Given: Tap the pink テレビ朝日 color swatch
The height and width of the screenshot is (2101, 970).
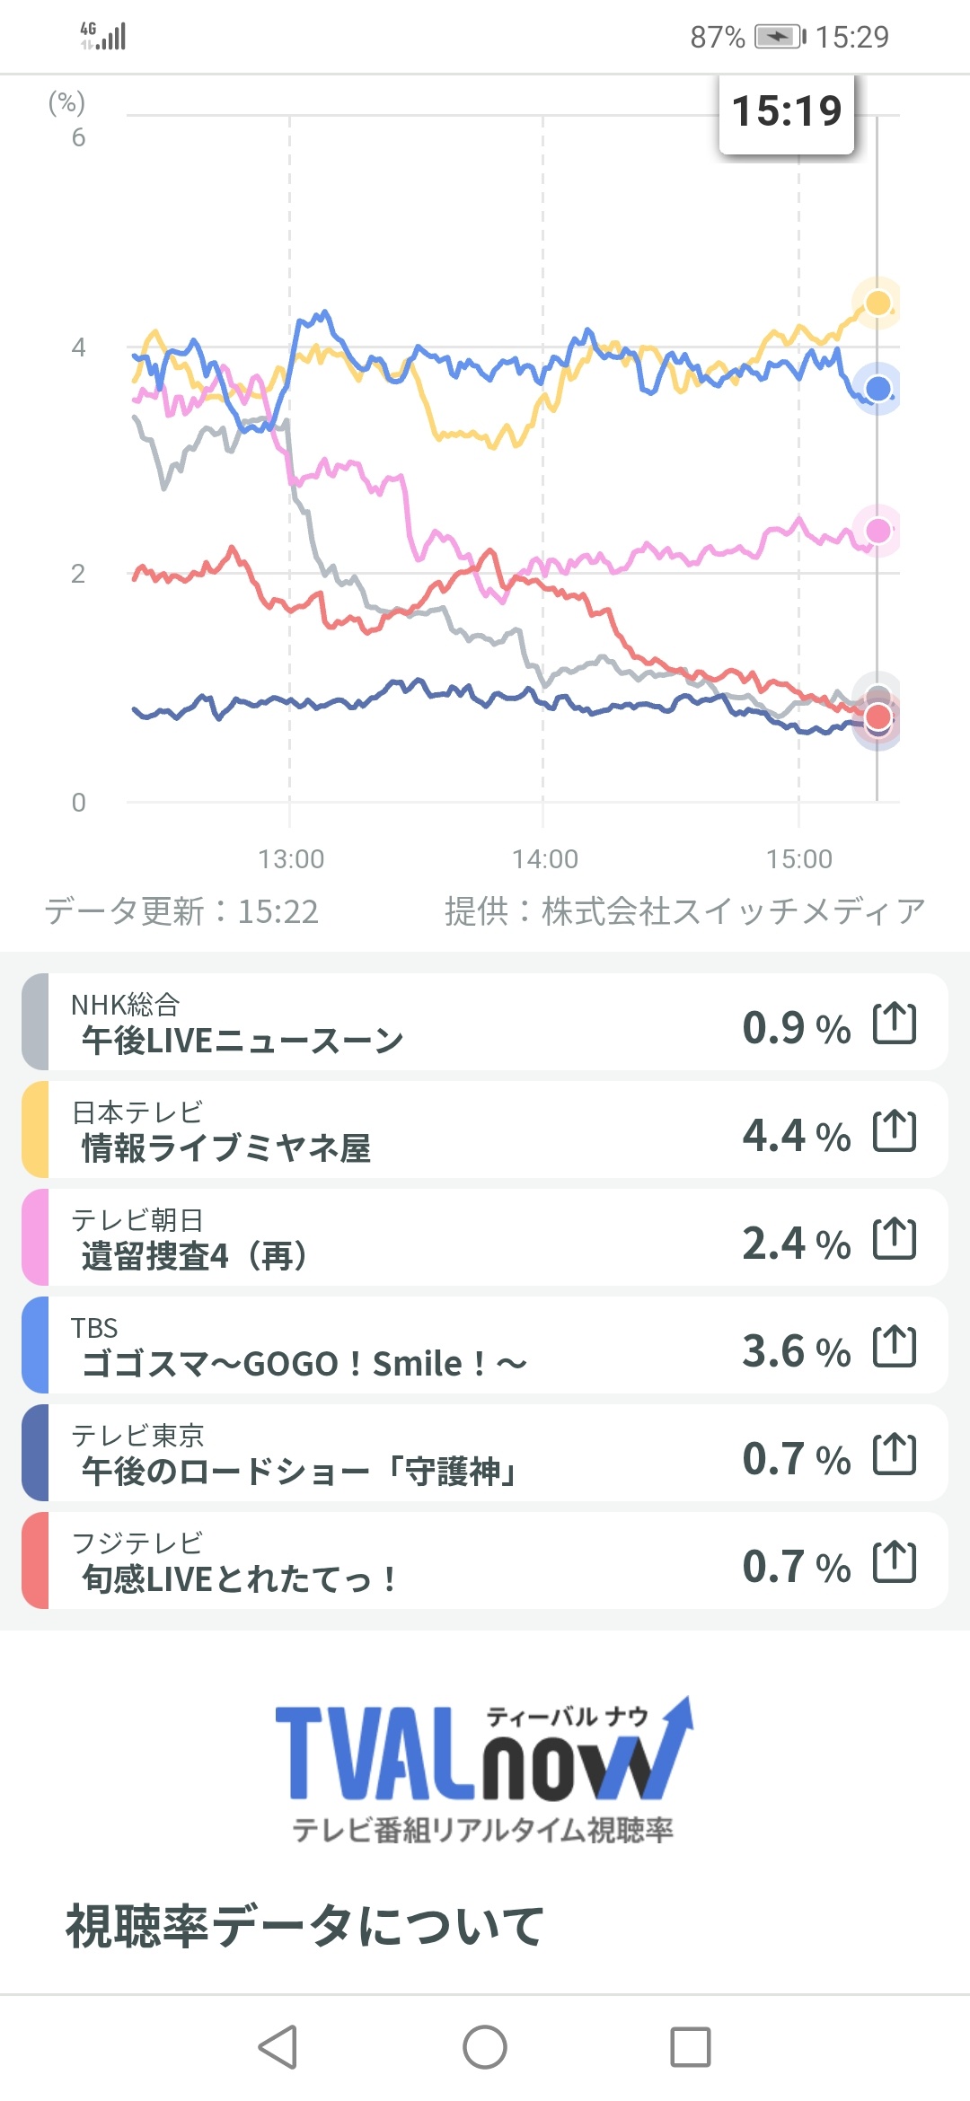Looking at the screenshot, I should [x=35, y=1237].
